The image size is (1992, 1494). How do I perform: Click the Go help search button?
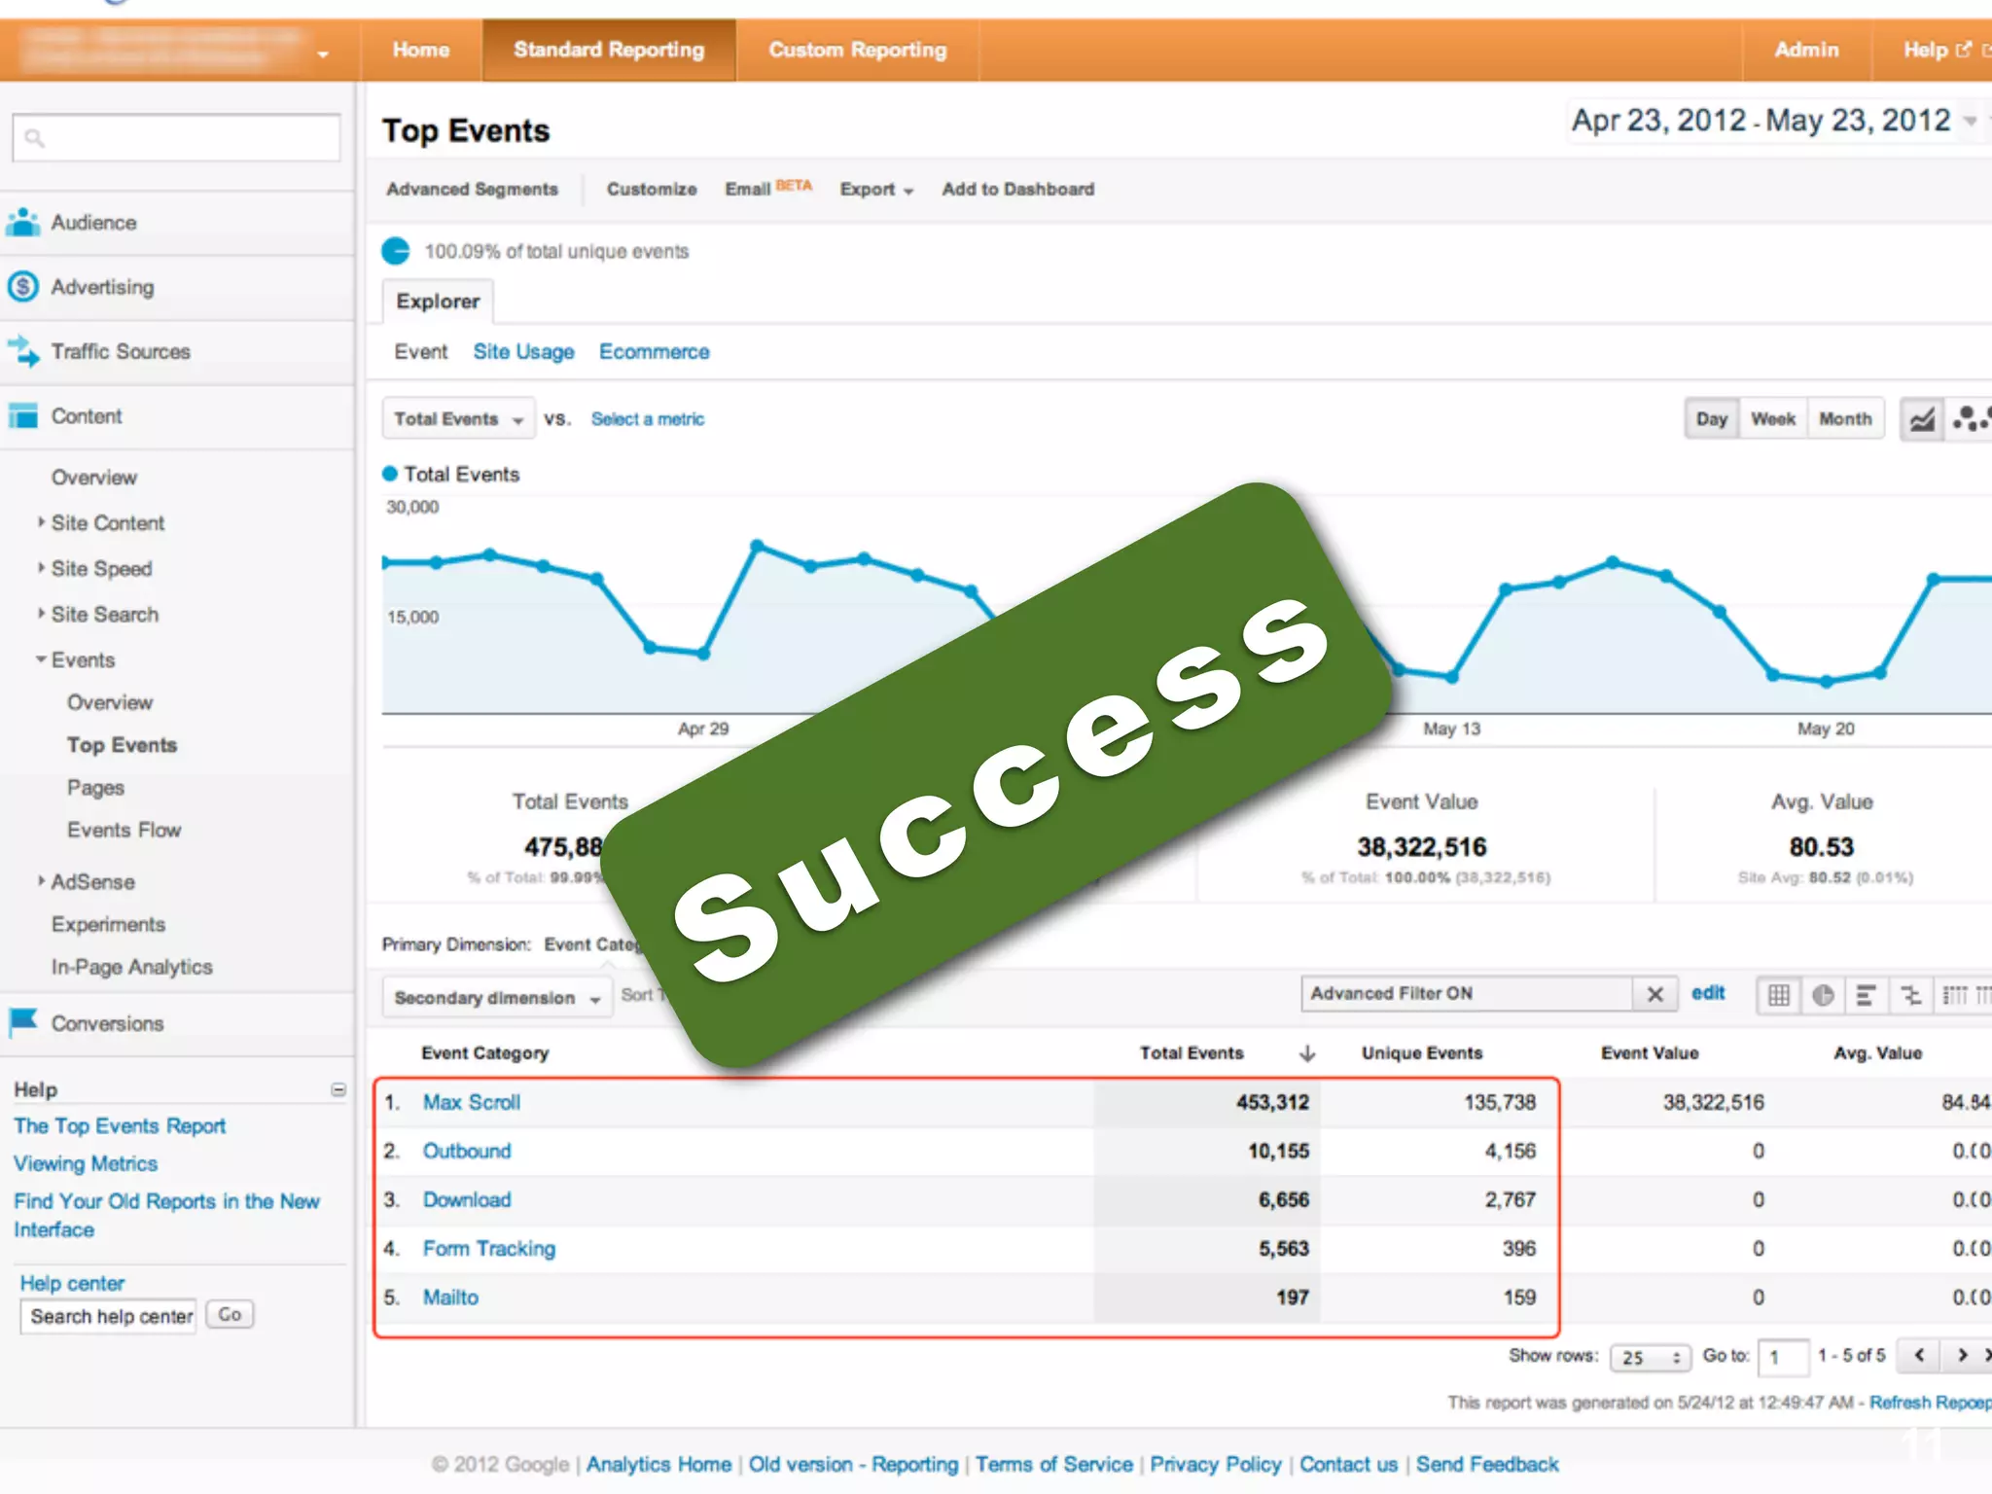tap(230, 1315)
